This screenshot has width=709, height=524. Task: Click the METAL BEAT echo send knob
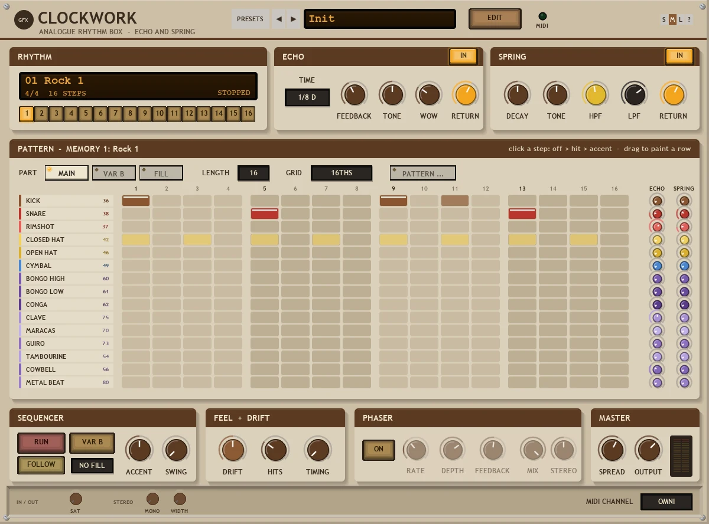pos(657,382)
